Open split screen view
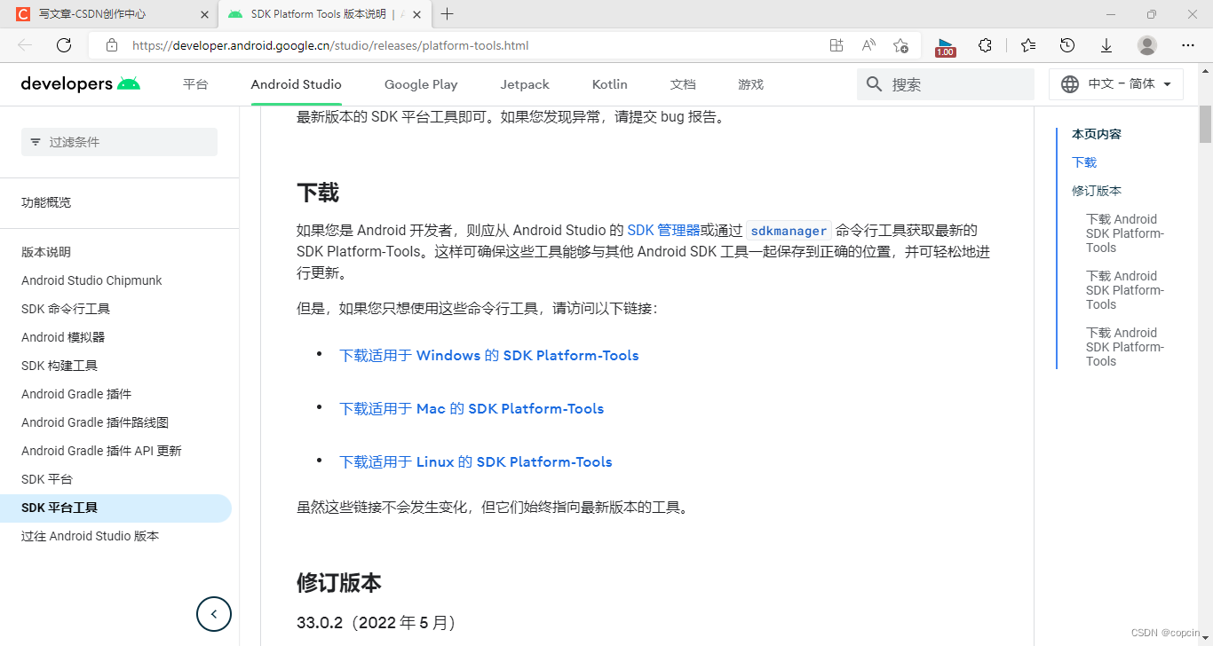This screenshot has width=1213, height=646. coord(836,44)
